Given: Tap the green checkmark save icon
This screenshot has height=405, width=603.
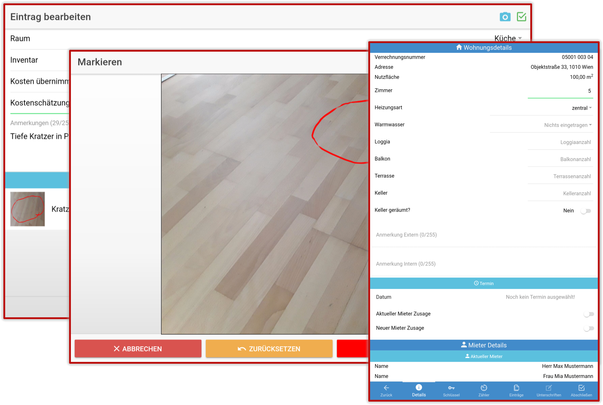Looking at the screenshot, I should [521, 17].
